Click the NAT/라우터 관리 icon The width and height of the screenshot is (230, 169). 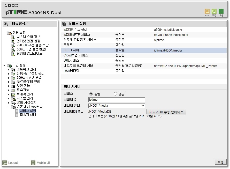click(x=13, y=82)
